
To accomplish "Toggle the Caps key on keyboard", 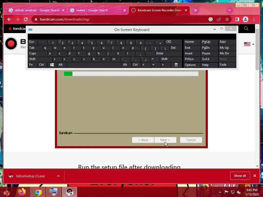I will click(37, 53).
